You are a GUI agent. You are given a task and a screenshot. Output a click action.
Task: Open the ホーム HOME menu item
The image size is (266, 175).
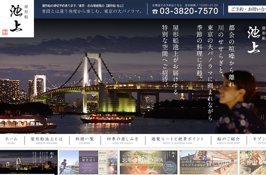coord(11,140)
